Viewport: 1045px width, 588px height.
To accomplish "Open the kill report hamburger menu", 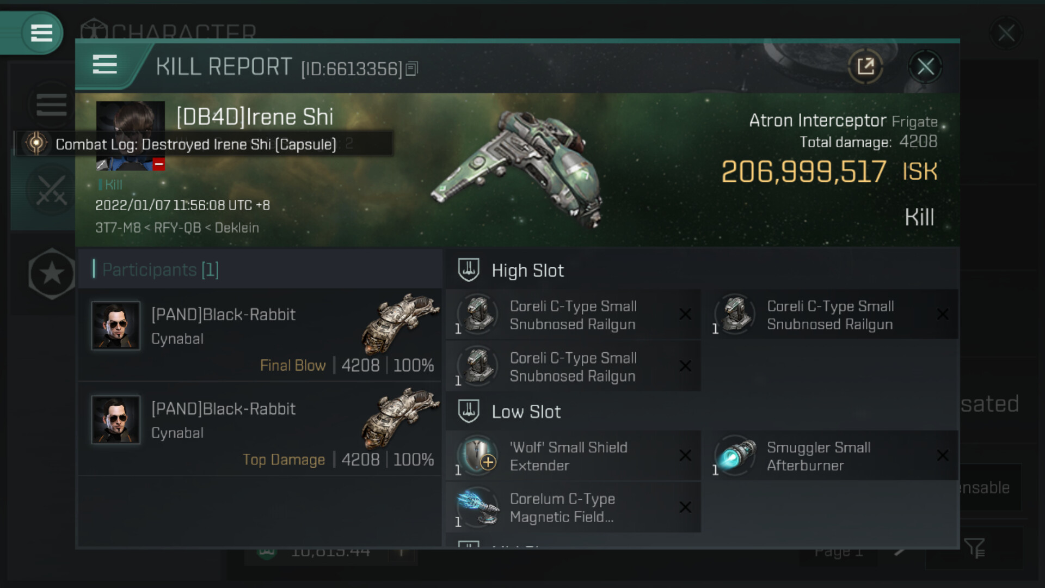I will tap(105, 65).
